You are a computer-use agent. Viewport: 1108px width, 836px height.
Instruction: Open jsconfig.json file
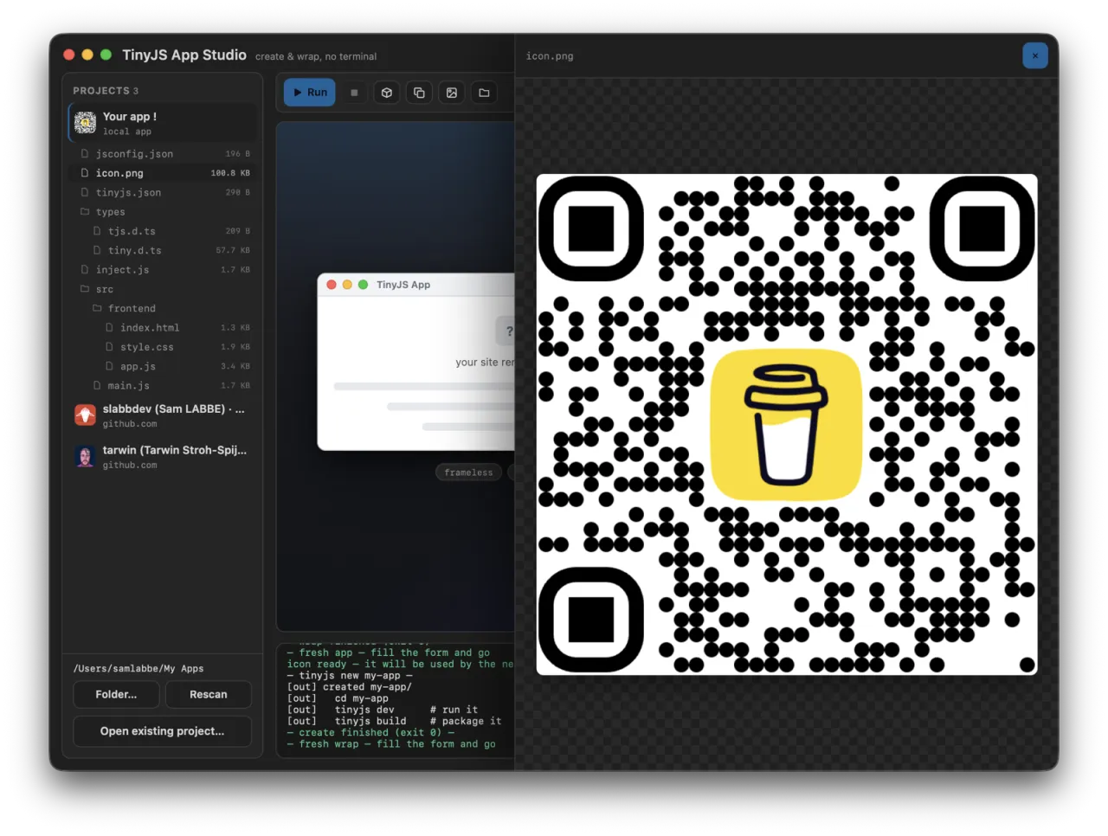pos(163,154)
